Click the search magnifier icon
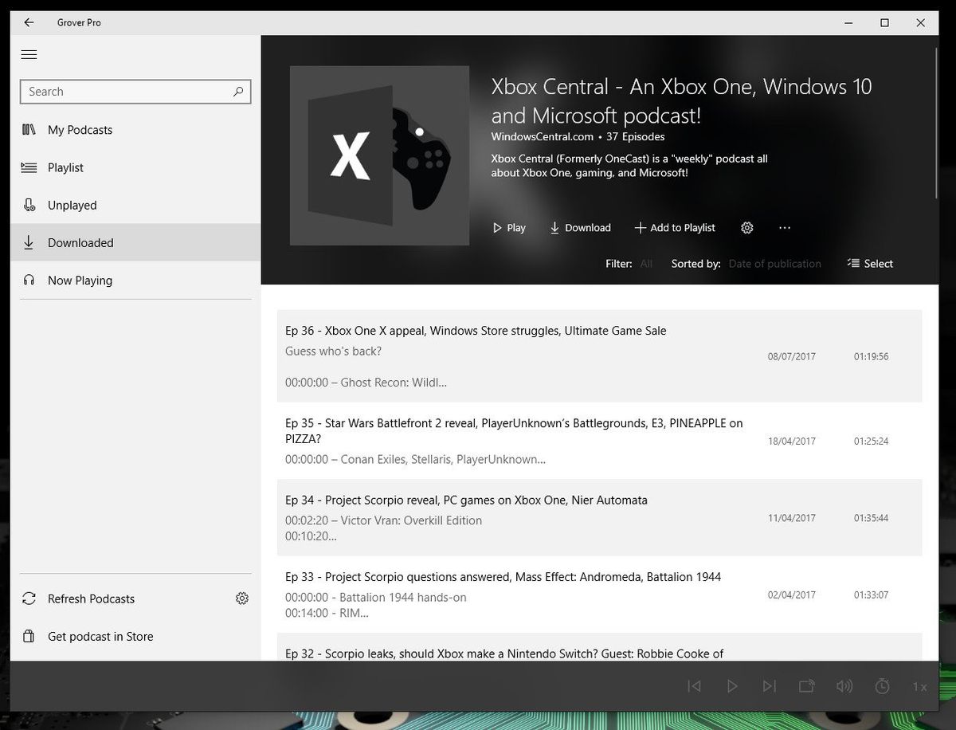This screenshot has width=956, height=730. pos(238,92)
